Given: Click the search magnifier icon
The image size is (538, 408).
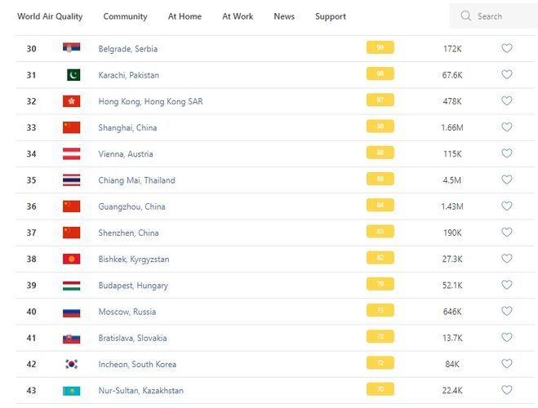Looking at the screenshot, I should pos(466,16).
